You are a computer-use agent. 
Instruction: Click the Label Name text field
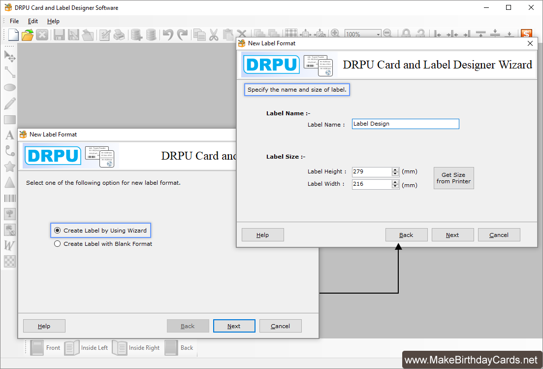(405, 124)
